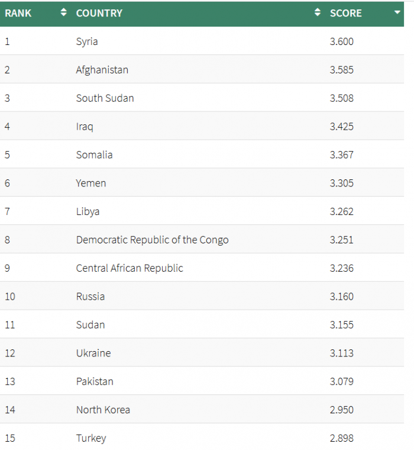Click the Somalia country name
The width and height of the screenshot is (414, 450).
pyautogui.click(x=94, y=155)
